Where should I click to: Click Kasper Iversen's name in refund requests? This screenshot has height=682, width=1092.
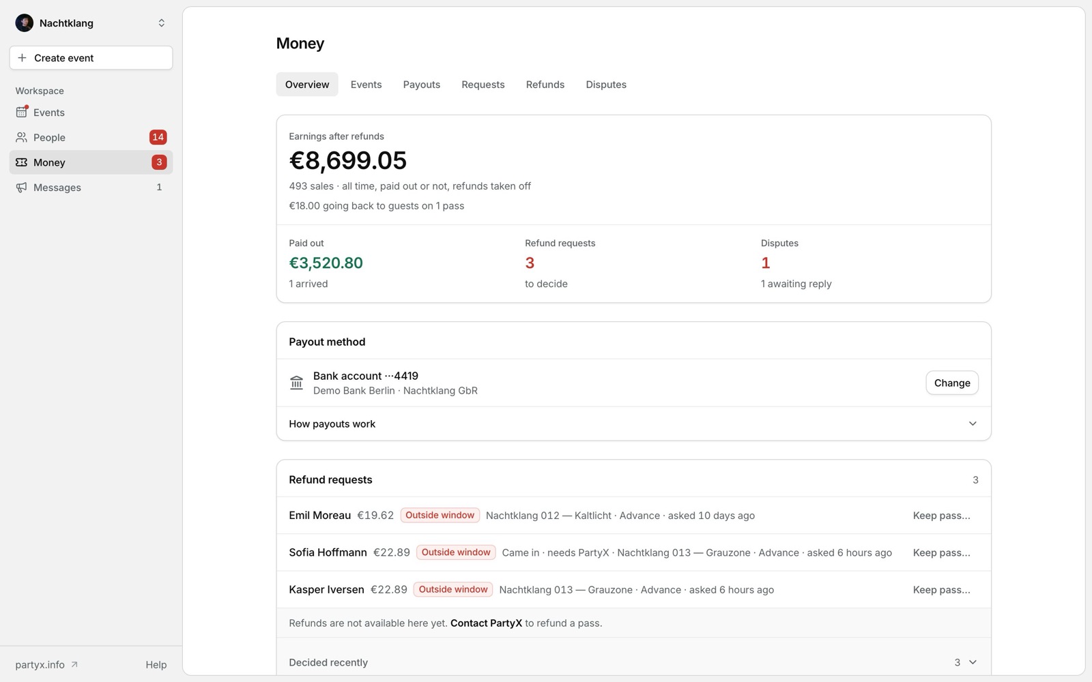(326, 590)
